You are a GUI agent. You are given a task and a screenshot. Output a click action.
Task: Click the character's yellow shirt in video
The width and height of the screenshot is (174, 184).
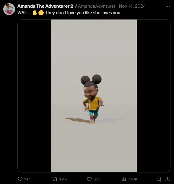pyautogui.click(x=94, y=104)
